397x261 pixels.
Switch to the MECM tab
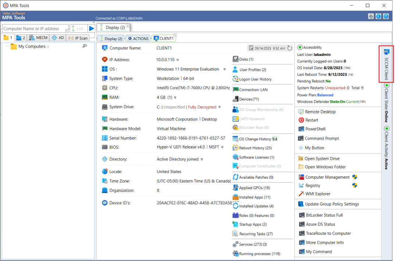38,38
